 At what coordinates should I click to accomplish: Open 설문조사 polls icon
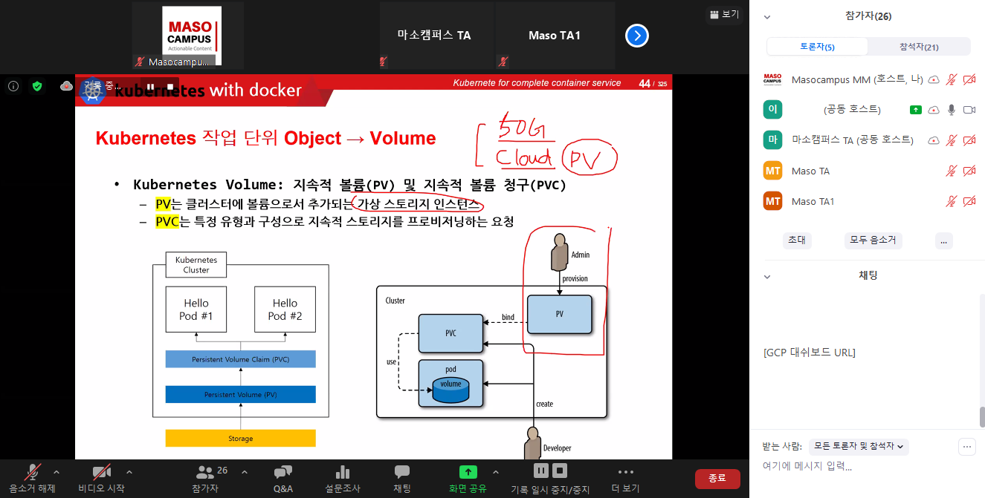pos(342,472)
